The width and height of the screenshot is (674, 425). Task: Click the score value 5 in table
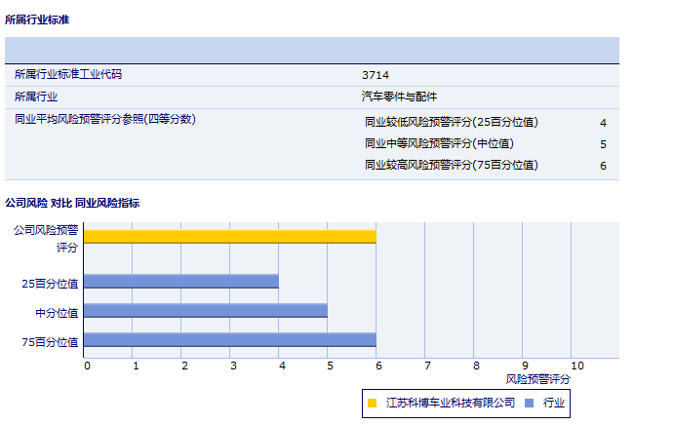(603, 144)
